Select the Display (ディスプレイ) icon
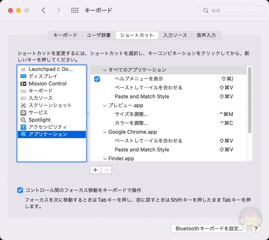Viewport: 269px width, 240px height. point(23,76)
